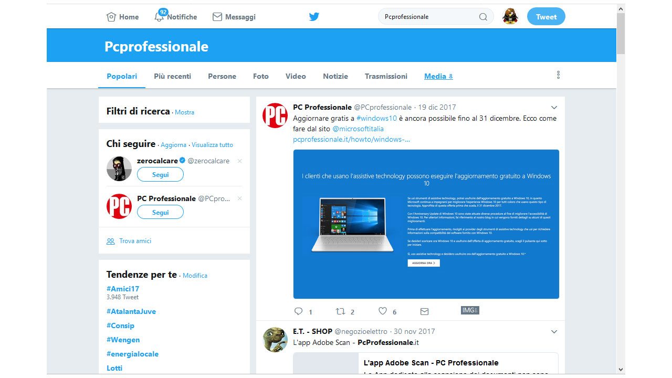The width and height of the screenshot is (672, 378).
Task: Click the Pcprofessionale search field
Action: pos(428,17)
